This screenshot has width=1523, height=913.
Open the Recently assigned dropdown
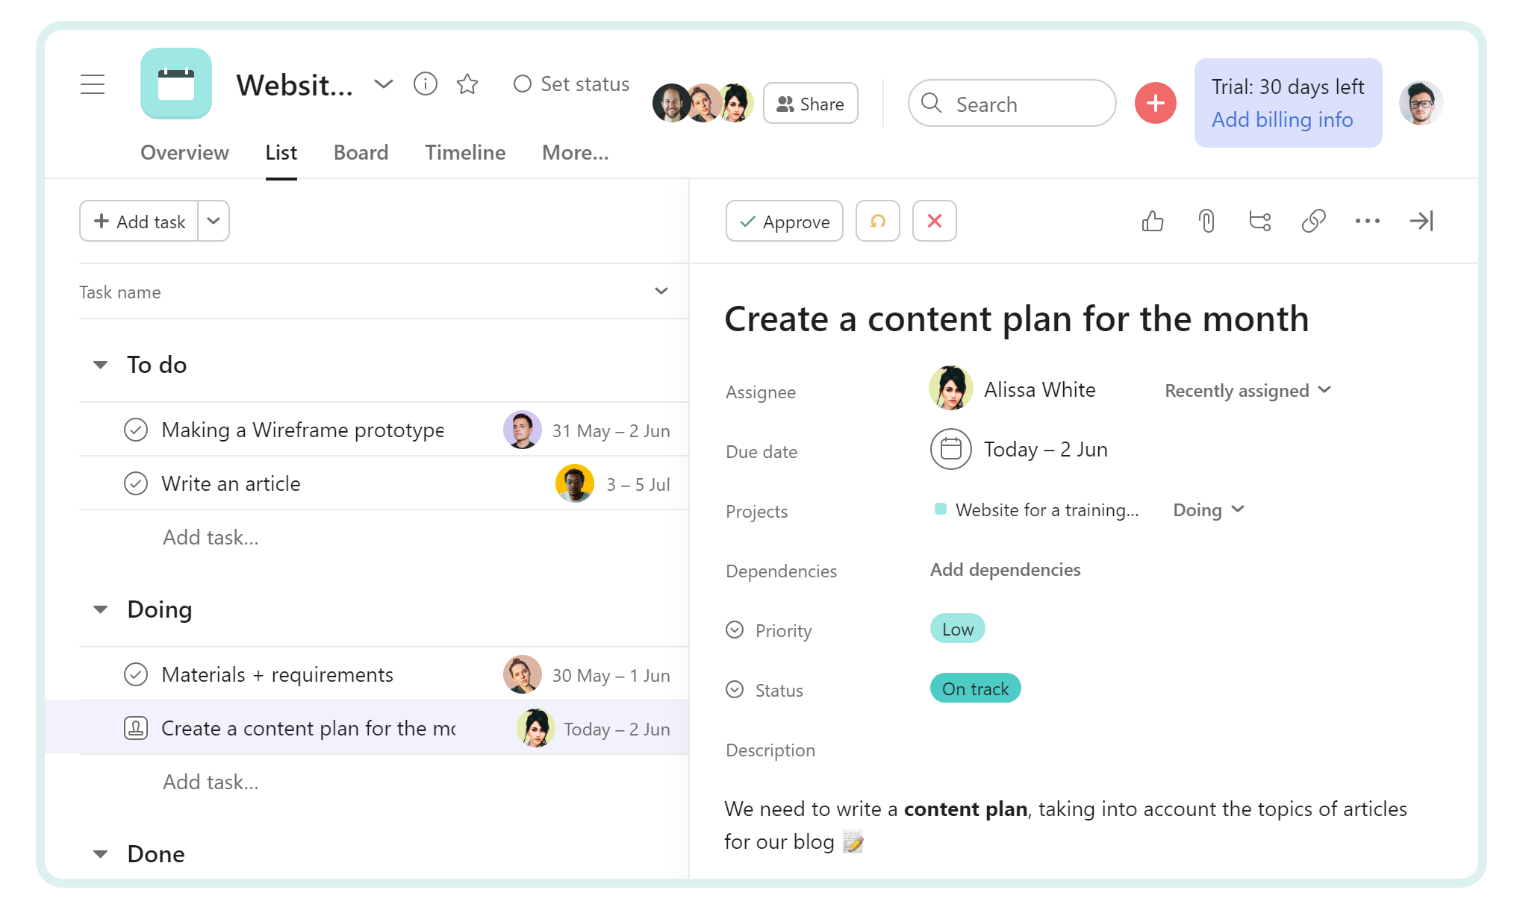[x=1246, y=390]
